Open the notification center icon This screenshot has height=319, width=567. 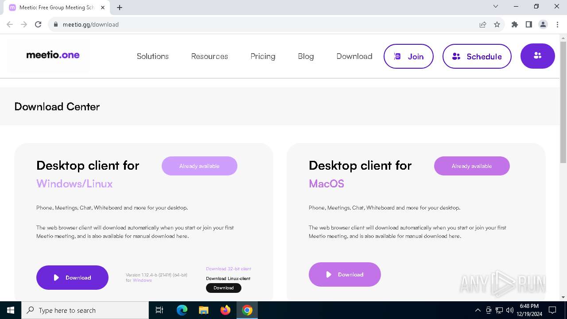tap(552, 310)
